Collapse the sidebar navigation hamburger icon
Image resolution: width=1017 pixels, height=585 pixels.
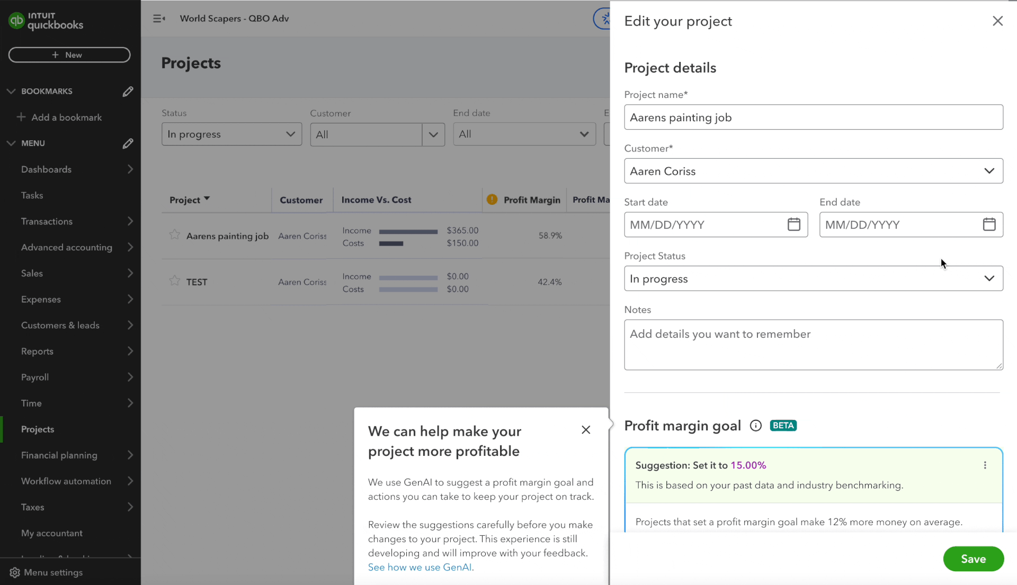click(159, 19)
